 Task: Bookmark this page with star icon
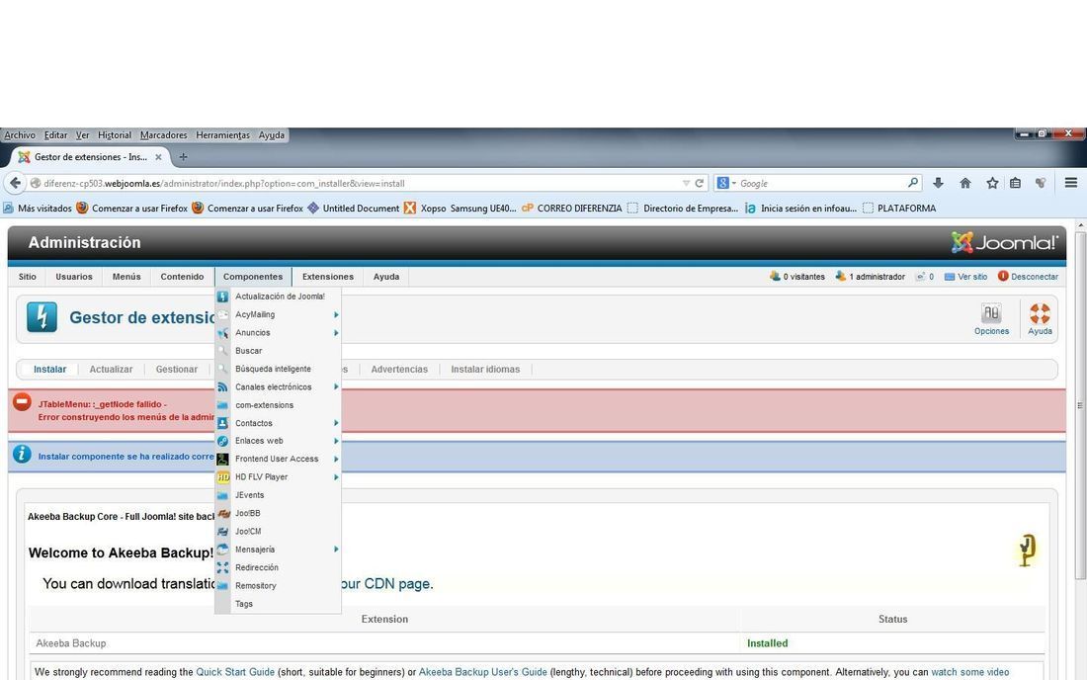click(x=992, y=183)
